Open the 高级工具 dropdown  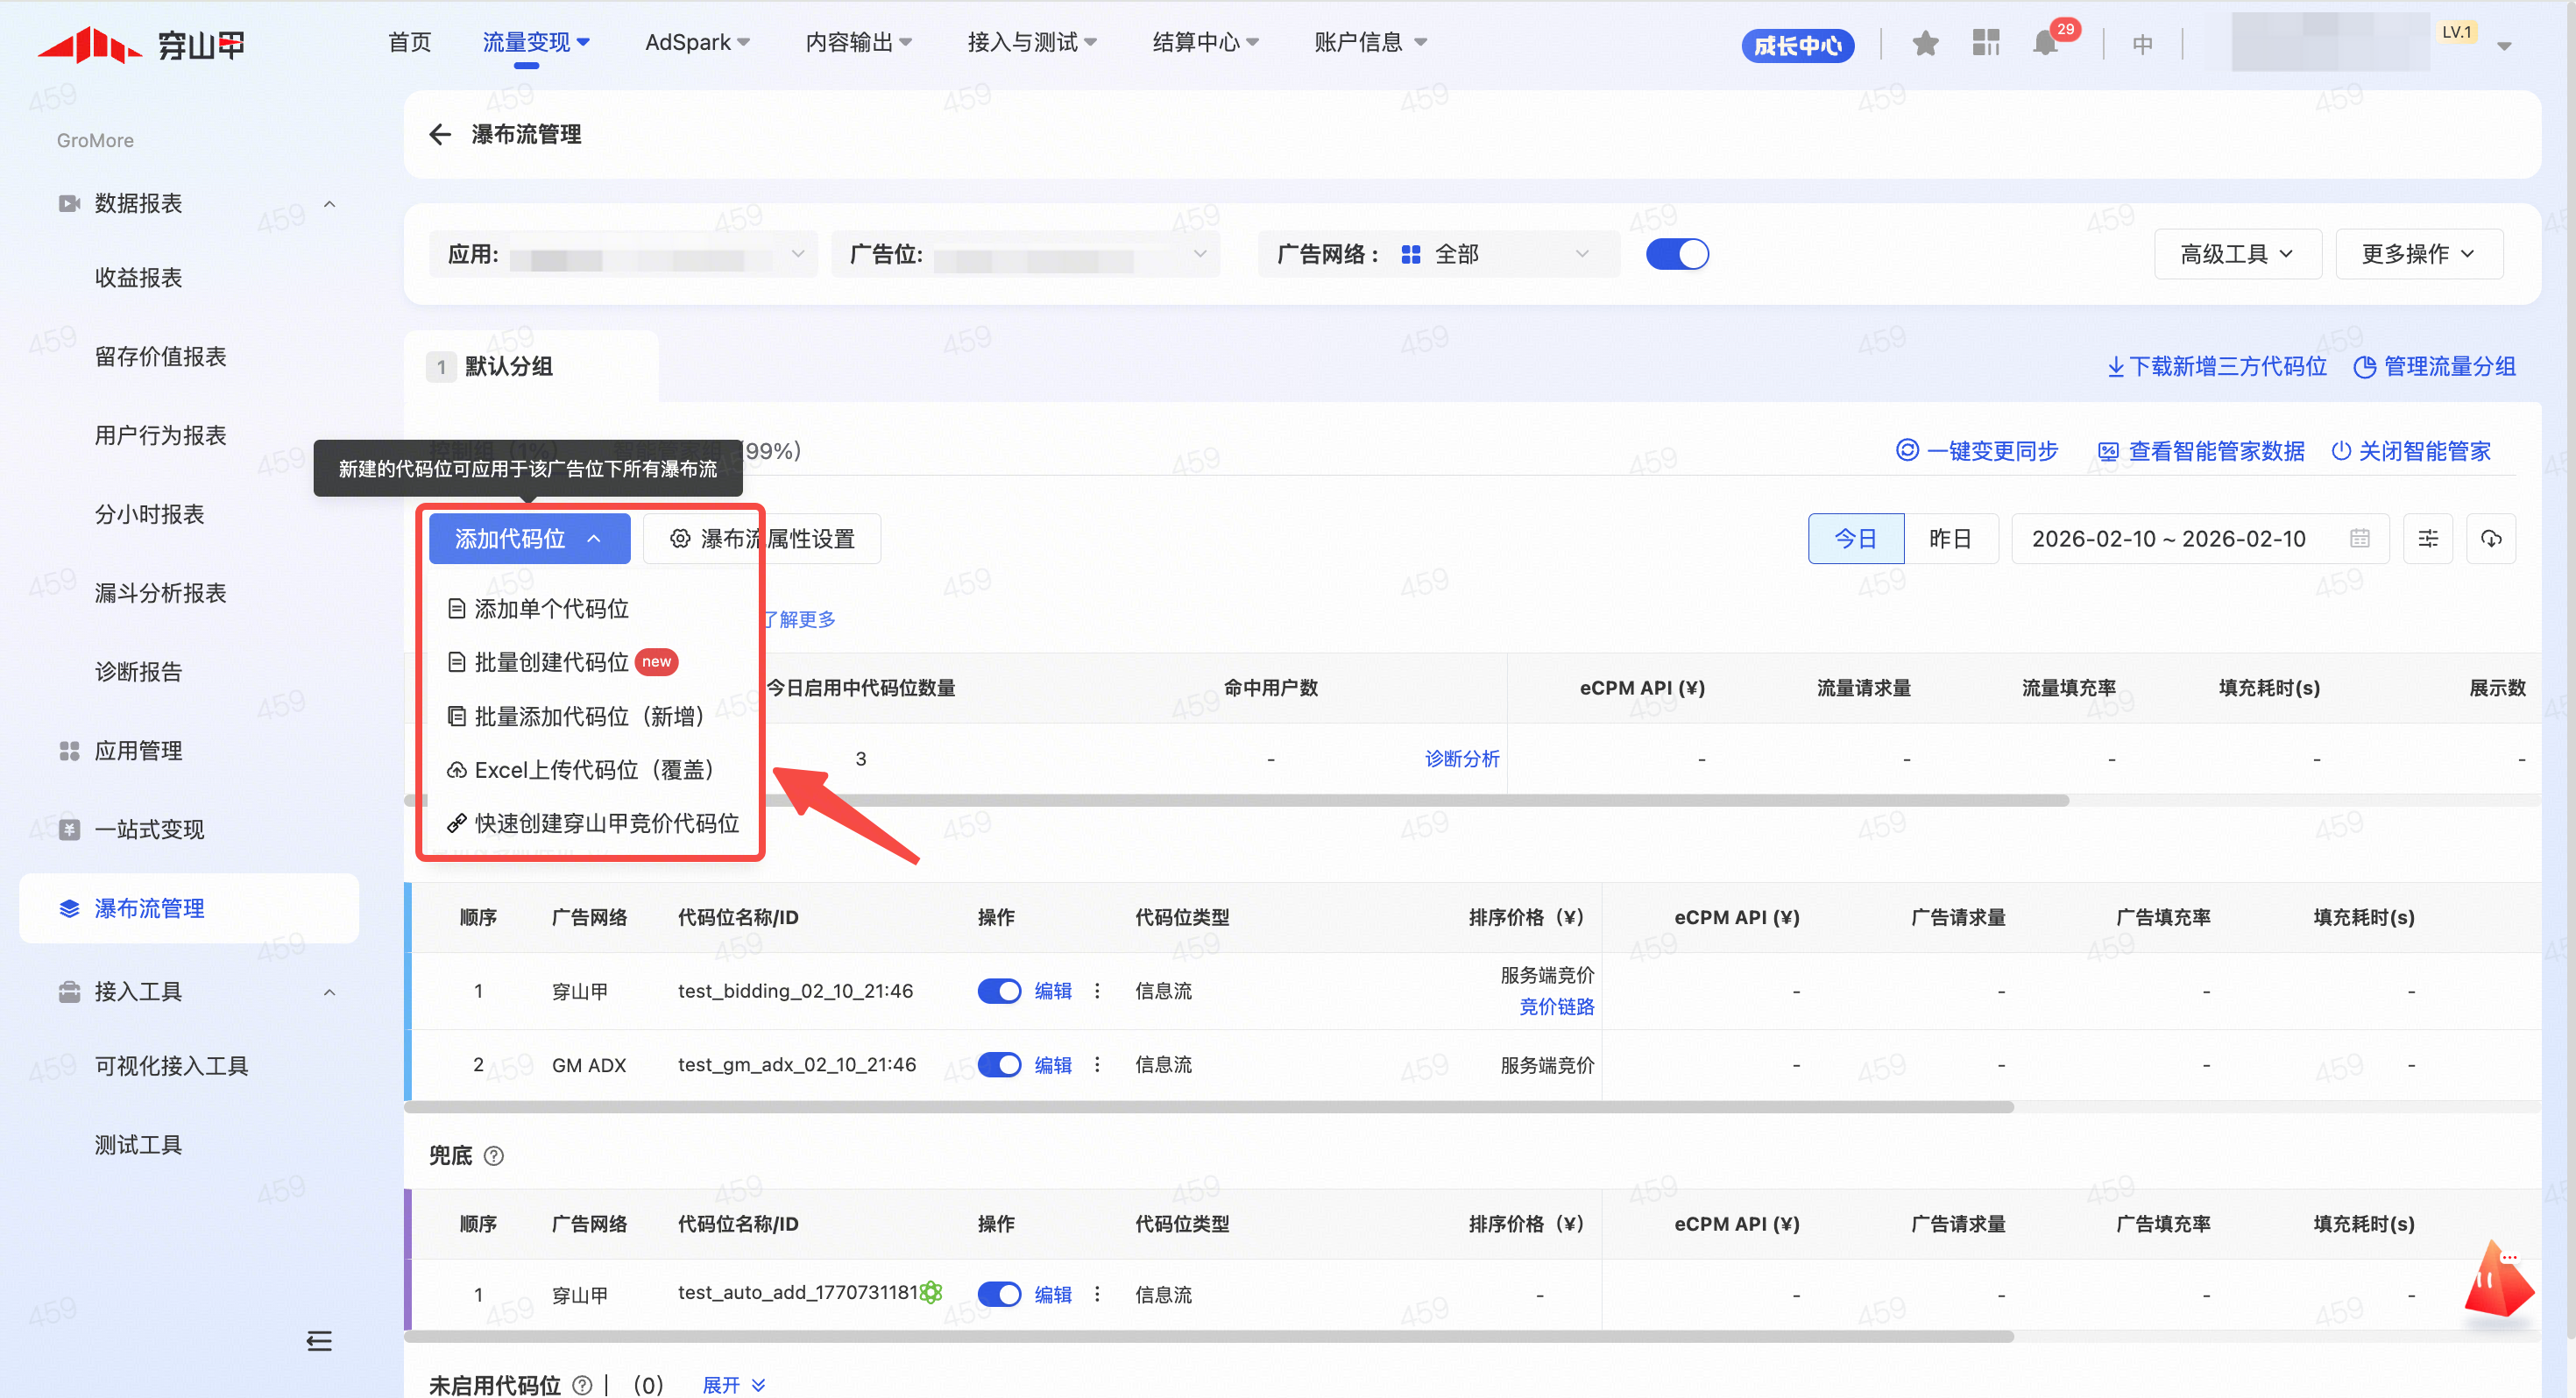[2236, 254]
